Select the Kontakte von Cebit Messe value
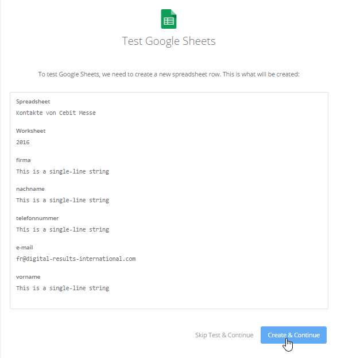This screenshot has height=358, width=337. [56, 113]
